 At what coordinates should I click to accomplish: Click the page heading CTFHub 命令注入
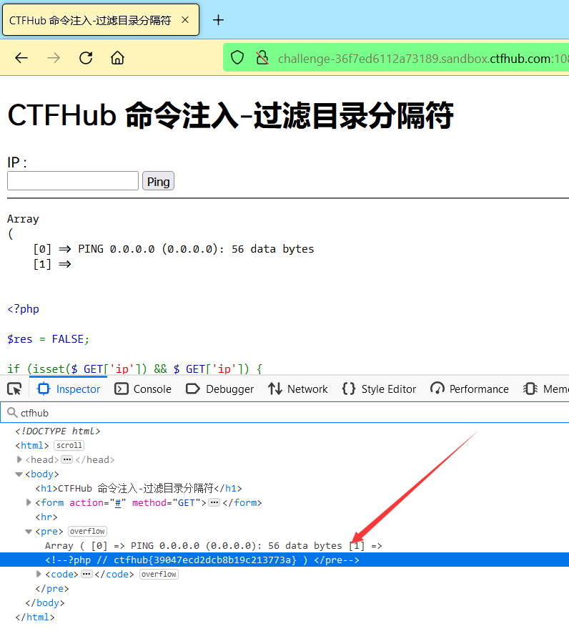[x=230, y=115]
